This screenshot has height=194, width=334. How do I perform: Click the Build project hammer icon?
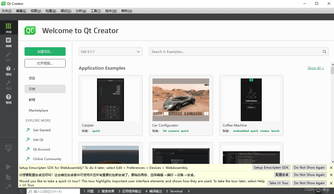click(x=9, y=187)
